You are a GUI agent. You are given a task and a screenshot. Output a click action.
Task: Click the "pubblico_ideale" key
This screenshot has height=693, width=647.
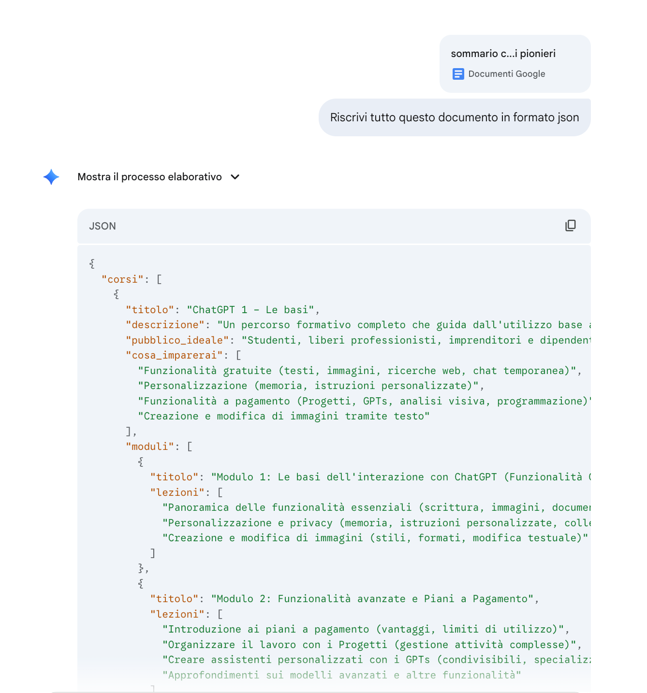pos(177,340)
